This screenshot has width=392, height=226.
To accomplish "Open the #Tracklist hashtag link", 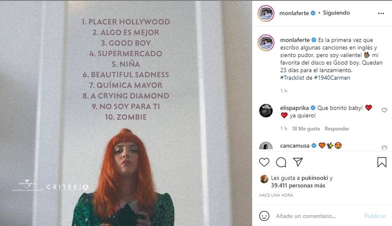I will pyautogui.click(x=292, y=78).
